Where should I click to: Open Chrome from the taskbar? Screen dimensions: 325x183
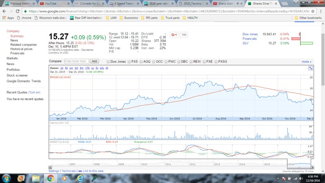[x=51, y=178]
